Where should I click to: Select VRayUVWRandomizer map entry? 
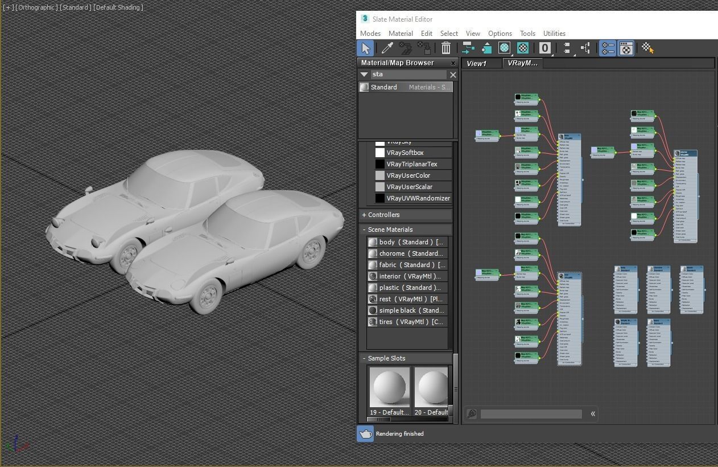pyautogui.click(x=413, y=198)
